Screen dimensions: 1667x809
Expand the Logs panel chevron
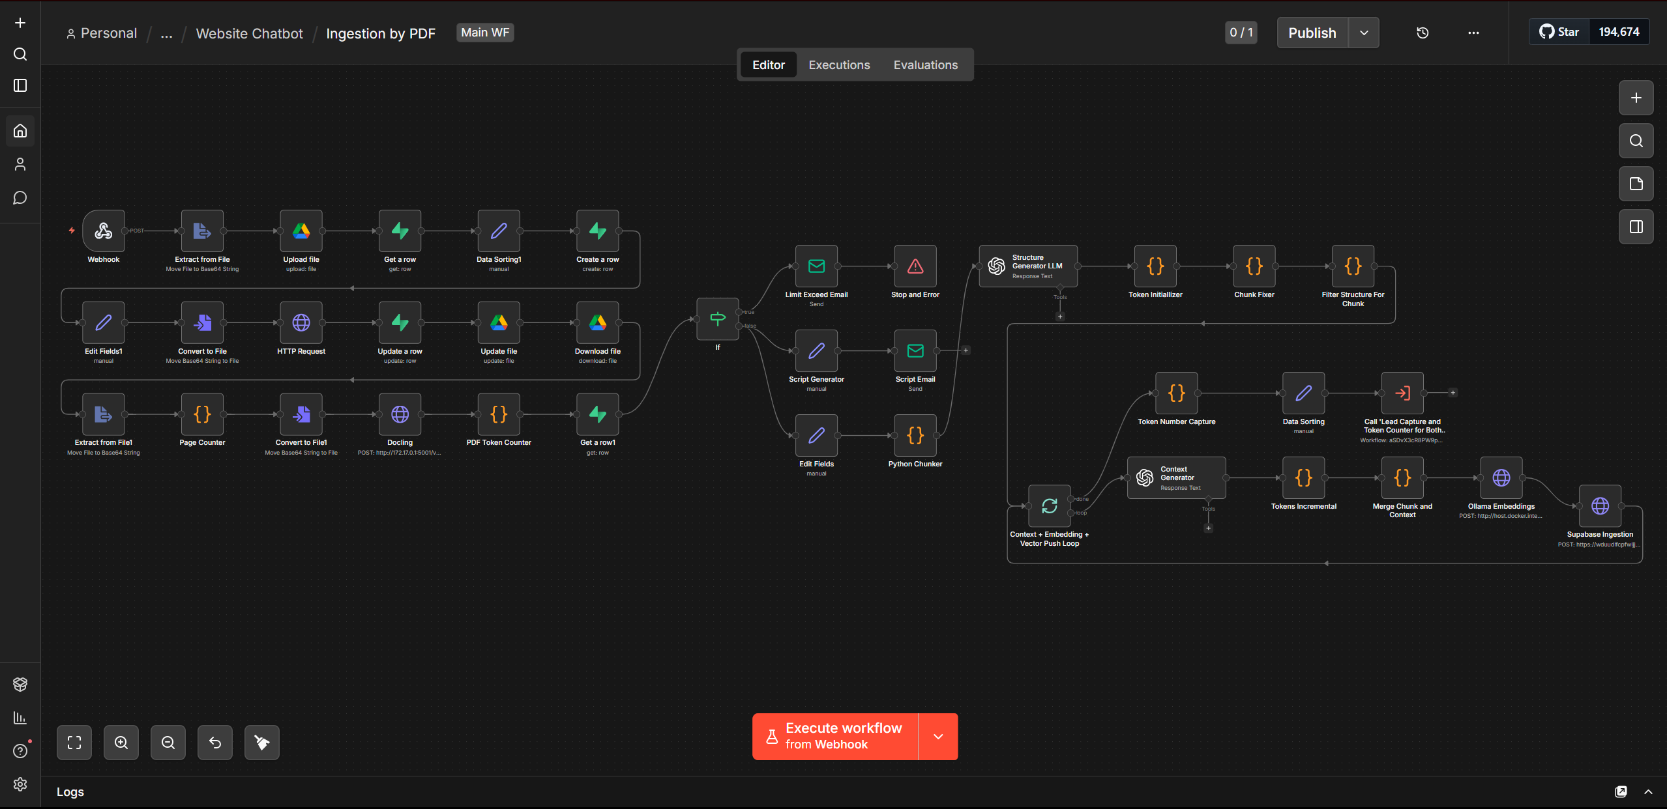pos(1648,792)
